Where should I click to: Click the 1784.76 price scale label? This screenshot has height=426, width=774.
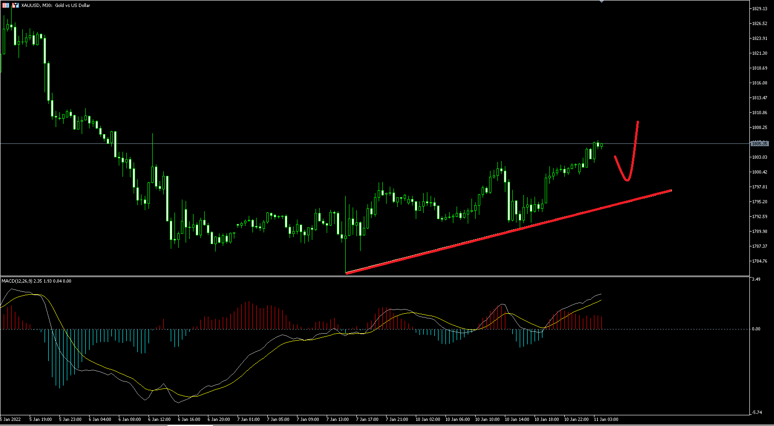[x=760, y=261]
